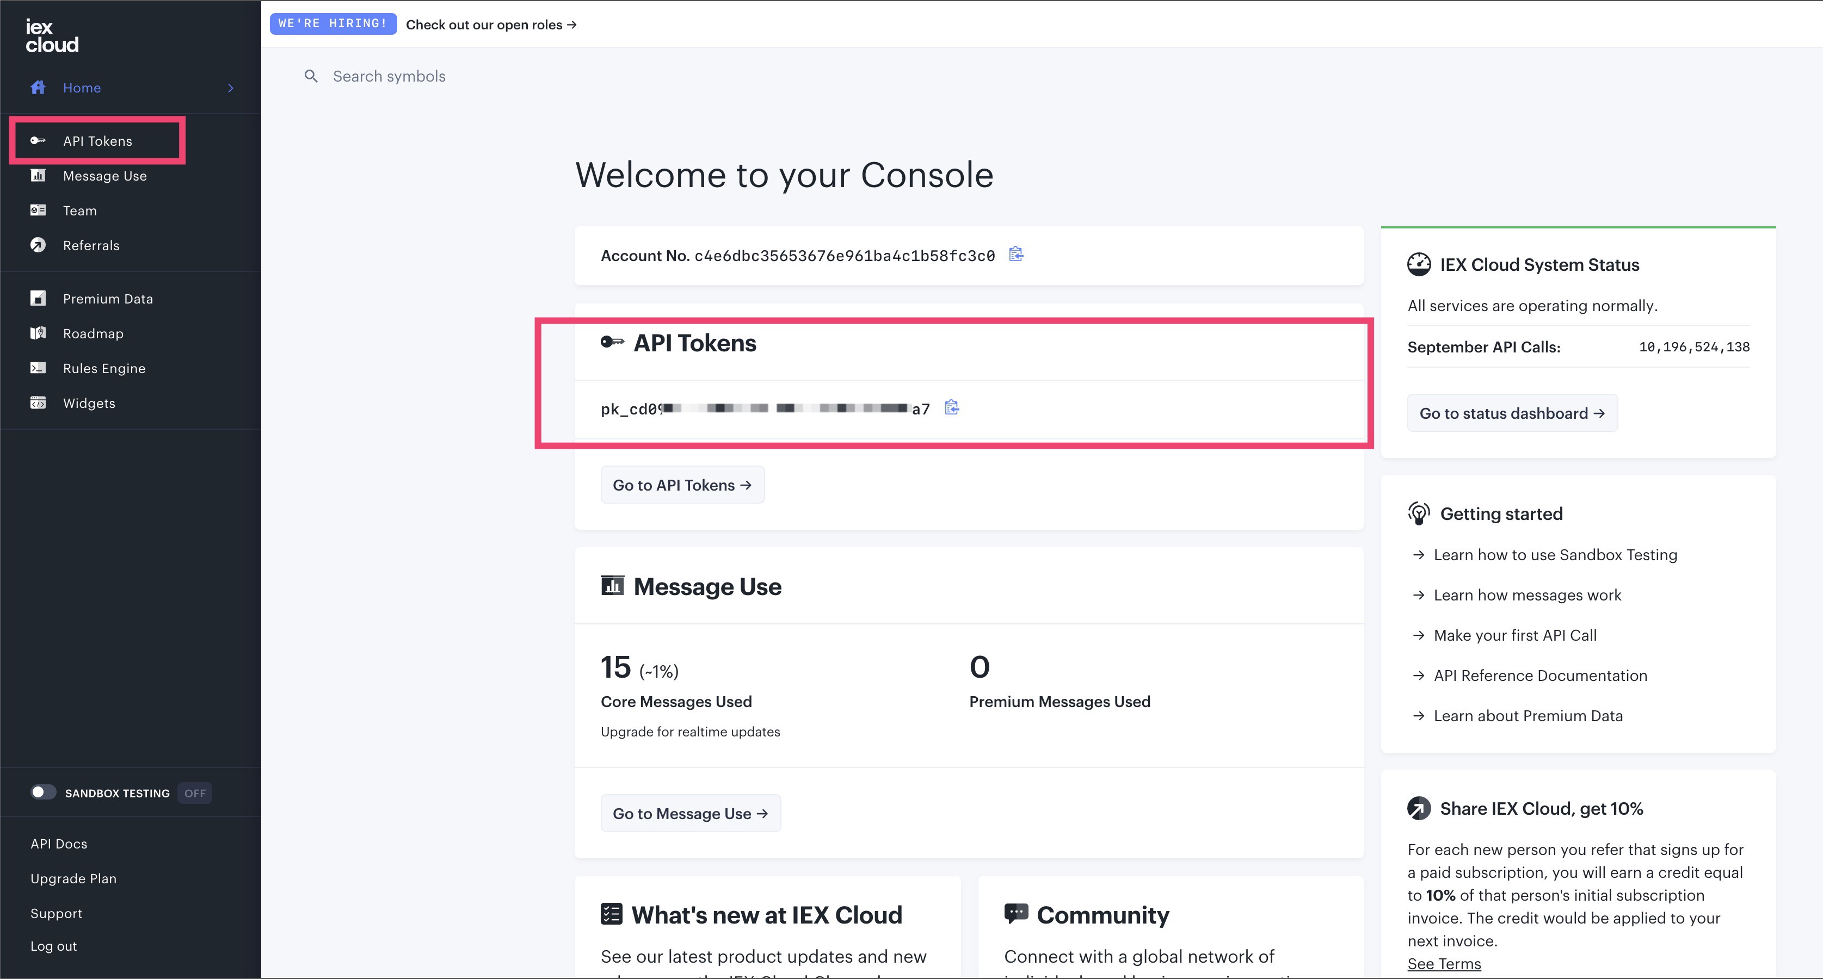Viewport: 1823px width, 979px height.
Task: Click Learn how to use Sandbox Testing
Action: pyautogui.click(x=1555, y=555)
